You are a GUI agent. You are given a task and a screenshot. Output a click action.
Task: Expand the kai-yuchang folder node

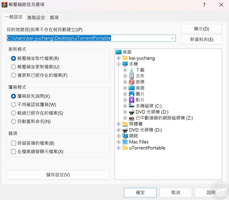[119, 58]
